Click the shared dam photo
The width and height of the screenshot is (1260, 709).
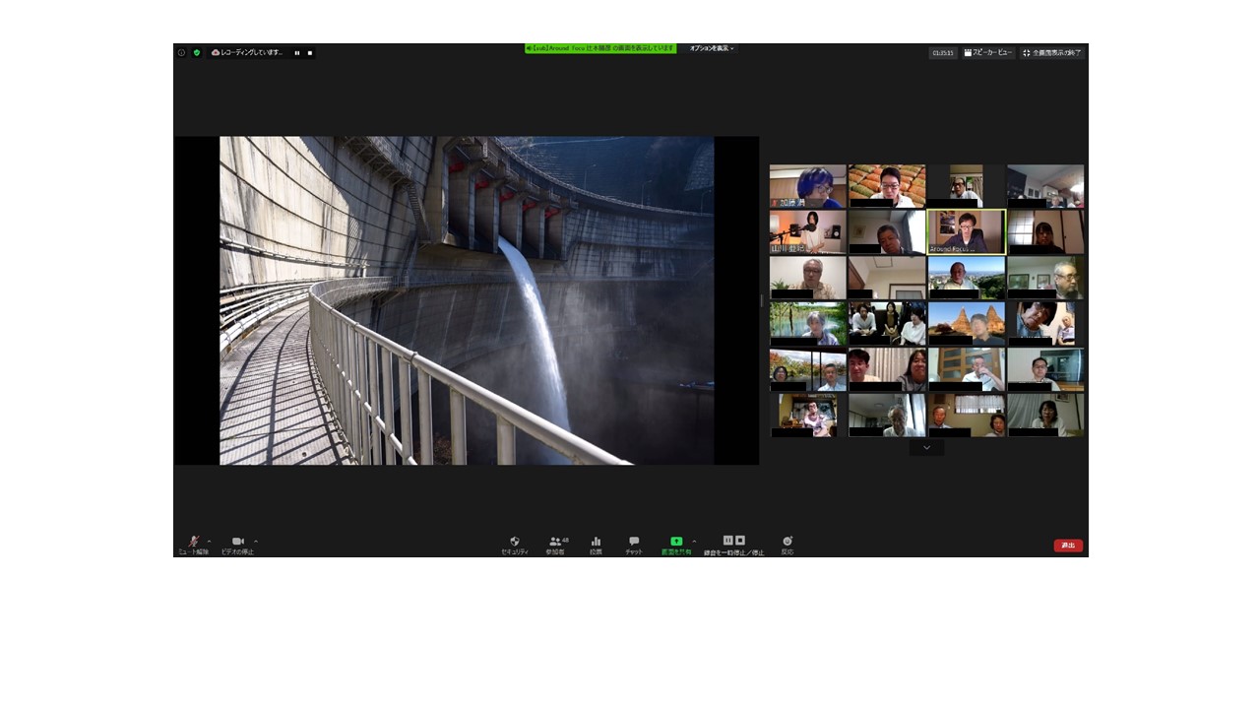point(467,300)
